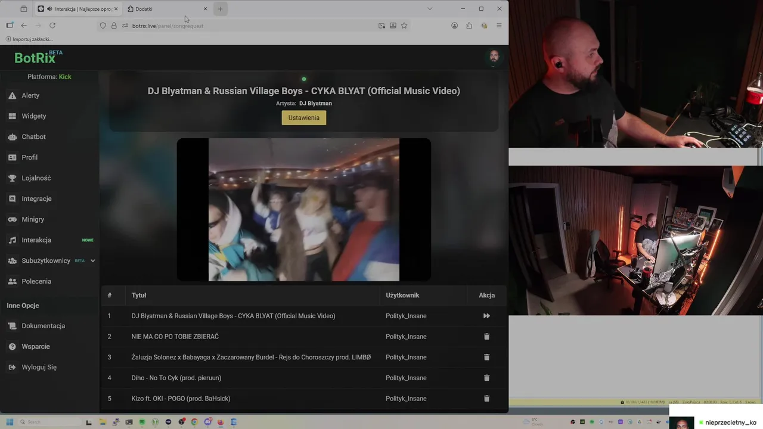Open Wsparcie help link
The width and height of the screenshot is (763, 429).
point(35,347)
